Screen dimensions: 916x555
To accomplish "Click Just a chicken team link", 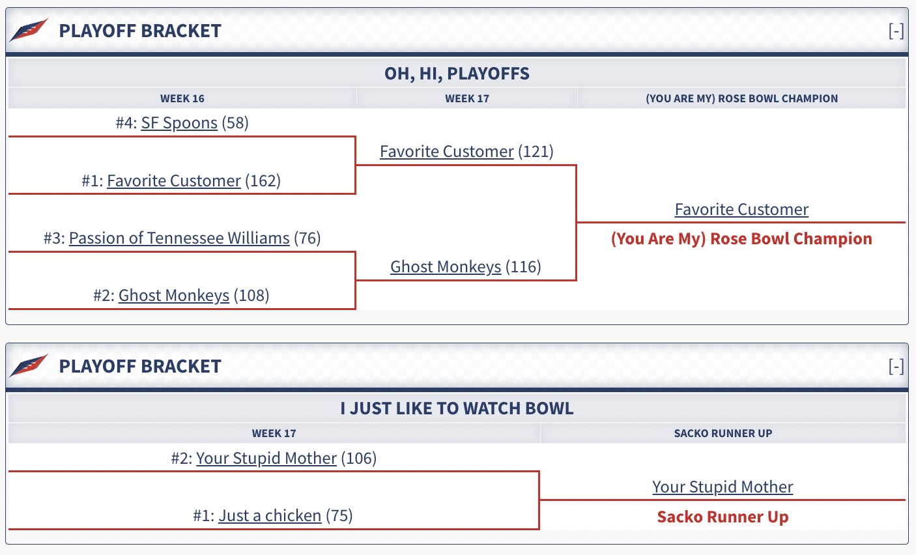I will tap(270, 515).
